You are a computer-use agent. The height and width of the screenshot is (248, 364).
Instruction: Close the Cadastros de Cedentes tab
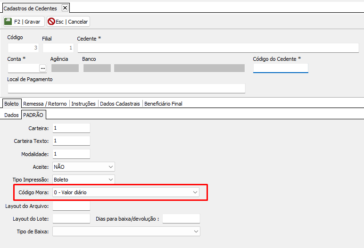pyautogui.click(x=65, y=8)
